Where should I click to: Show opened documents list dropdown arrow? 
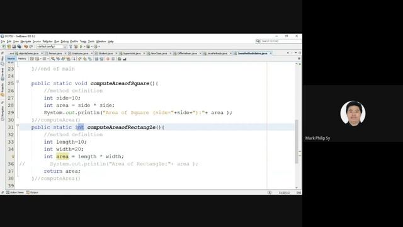tap(295, 53)
